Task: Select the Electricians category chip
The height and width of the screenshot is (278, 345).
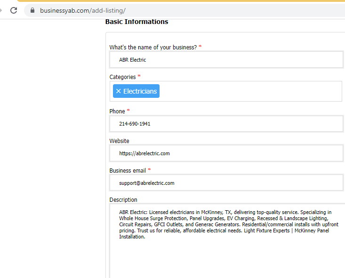Action: [136, 91]
